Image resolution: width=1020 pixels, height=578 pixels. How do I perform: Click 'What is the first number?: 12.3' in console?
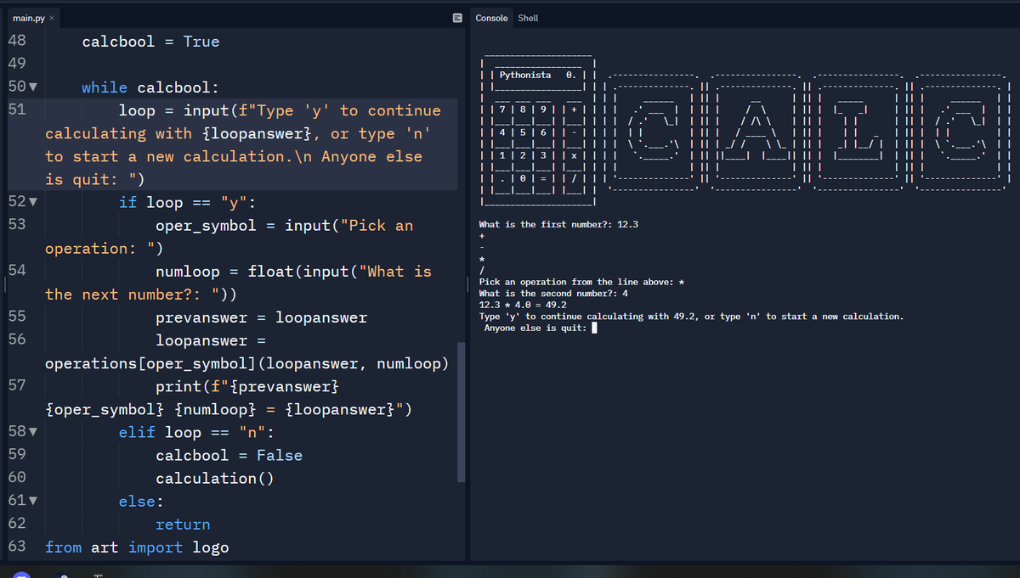558,225
